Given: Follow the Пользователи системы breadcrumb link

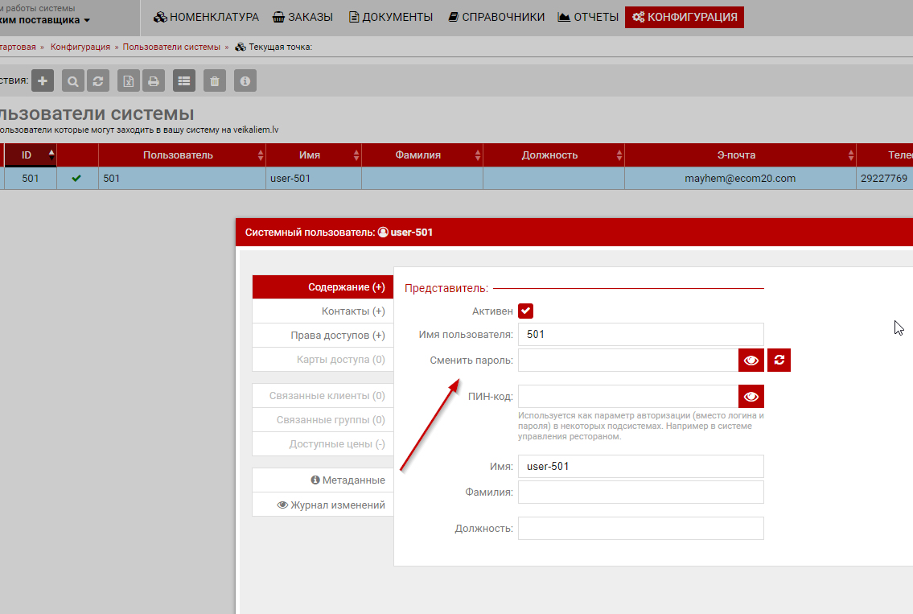Looking at the screenshot, I should pyautogui.click(x=171, y=47).
